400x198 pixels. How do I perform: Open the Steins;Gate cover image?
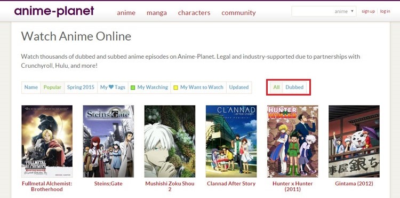click(x=108, y=141)
